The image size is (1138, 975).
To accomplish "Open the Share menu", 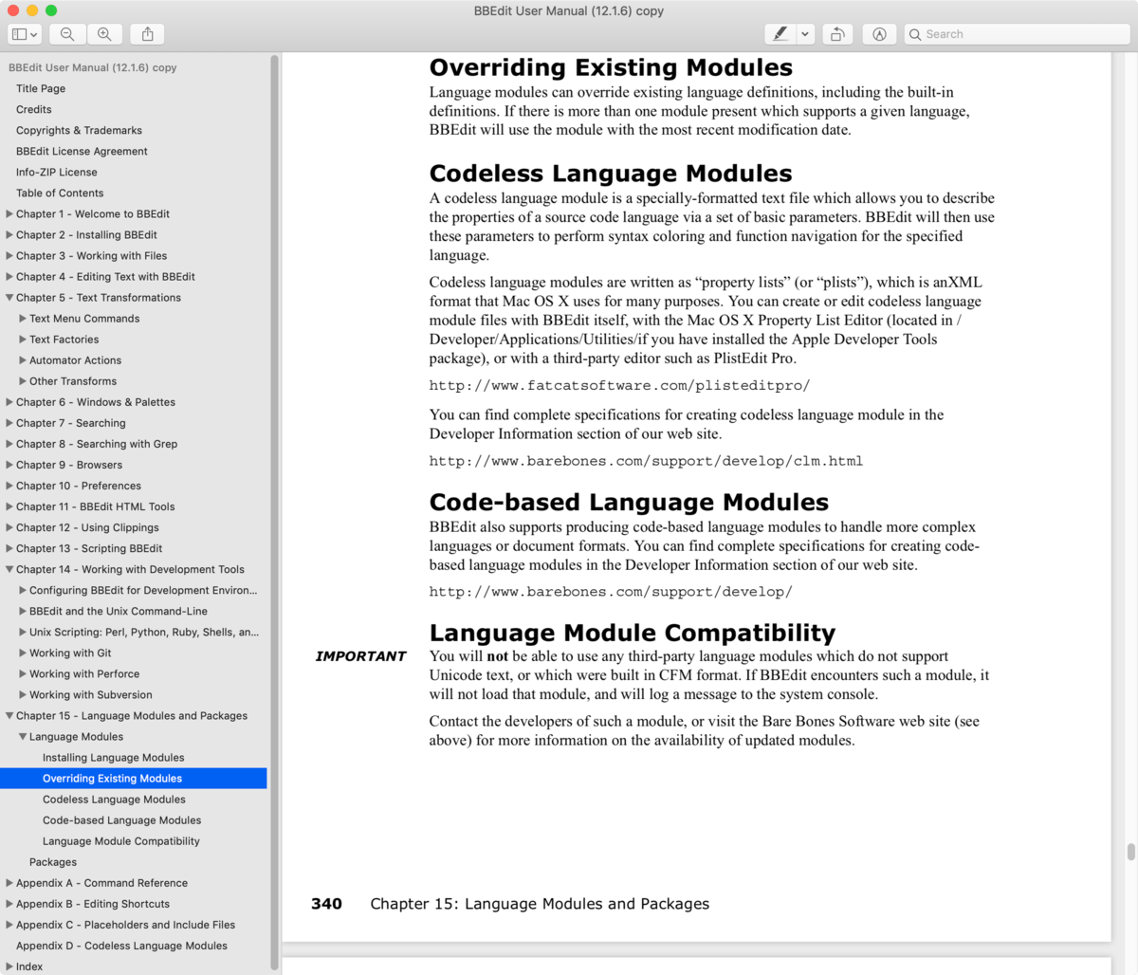I will [147, 33].
